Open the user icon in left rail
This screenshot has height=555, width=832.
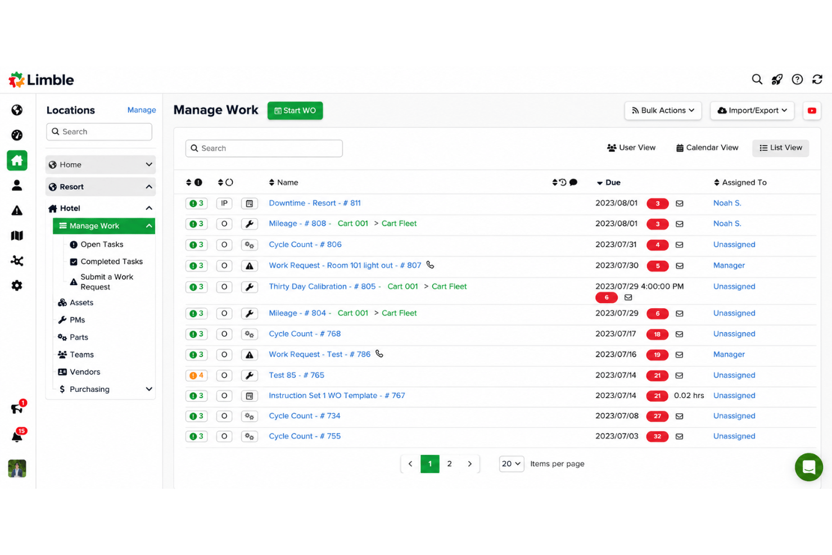pos(17,185)
